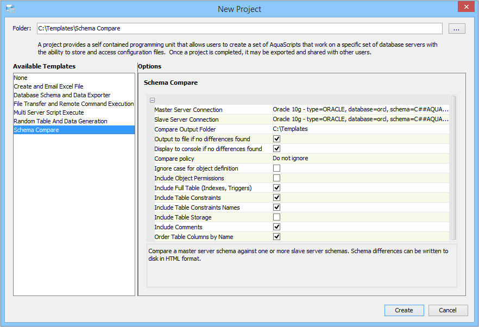Enable Include Table Storage checkbox

pyautogui.click(x=276, y=217)
